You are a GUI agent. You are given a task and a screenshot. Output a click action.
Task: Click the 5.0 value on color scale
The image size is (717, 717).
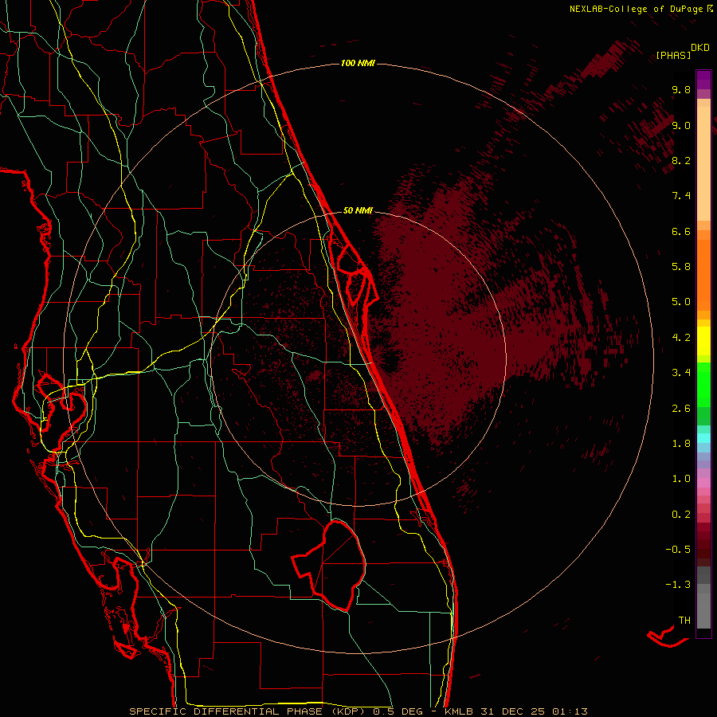681,302
